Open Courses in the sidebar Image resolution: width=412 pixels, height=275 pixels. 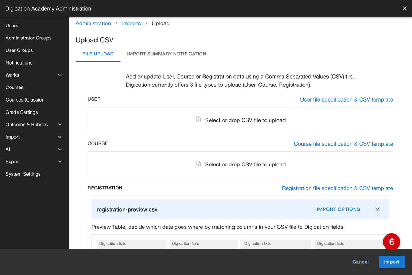coord(14,87)
